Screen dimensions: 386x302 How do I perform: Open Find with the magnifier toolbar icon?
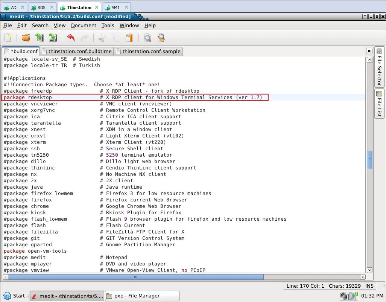coord(147,38)
